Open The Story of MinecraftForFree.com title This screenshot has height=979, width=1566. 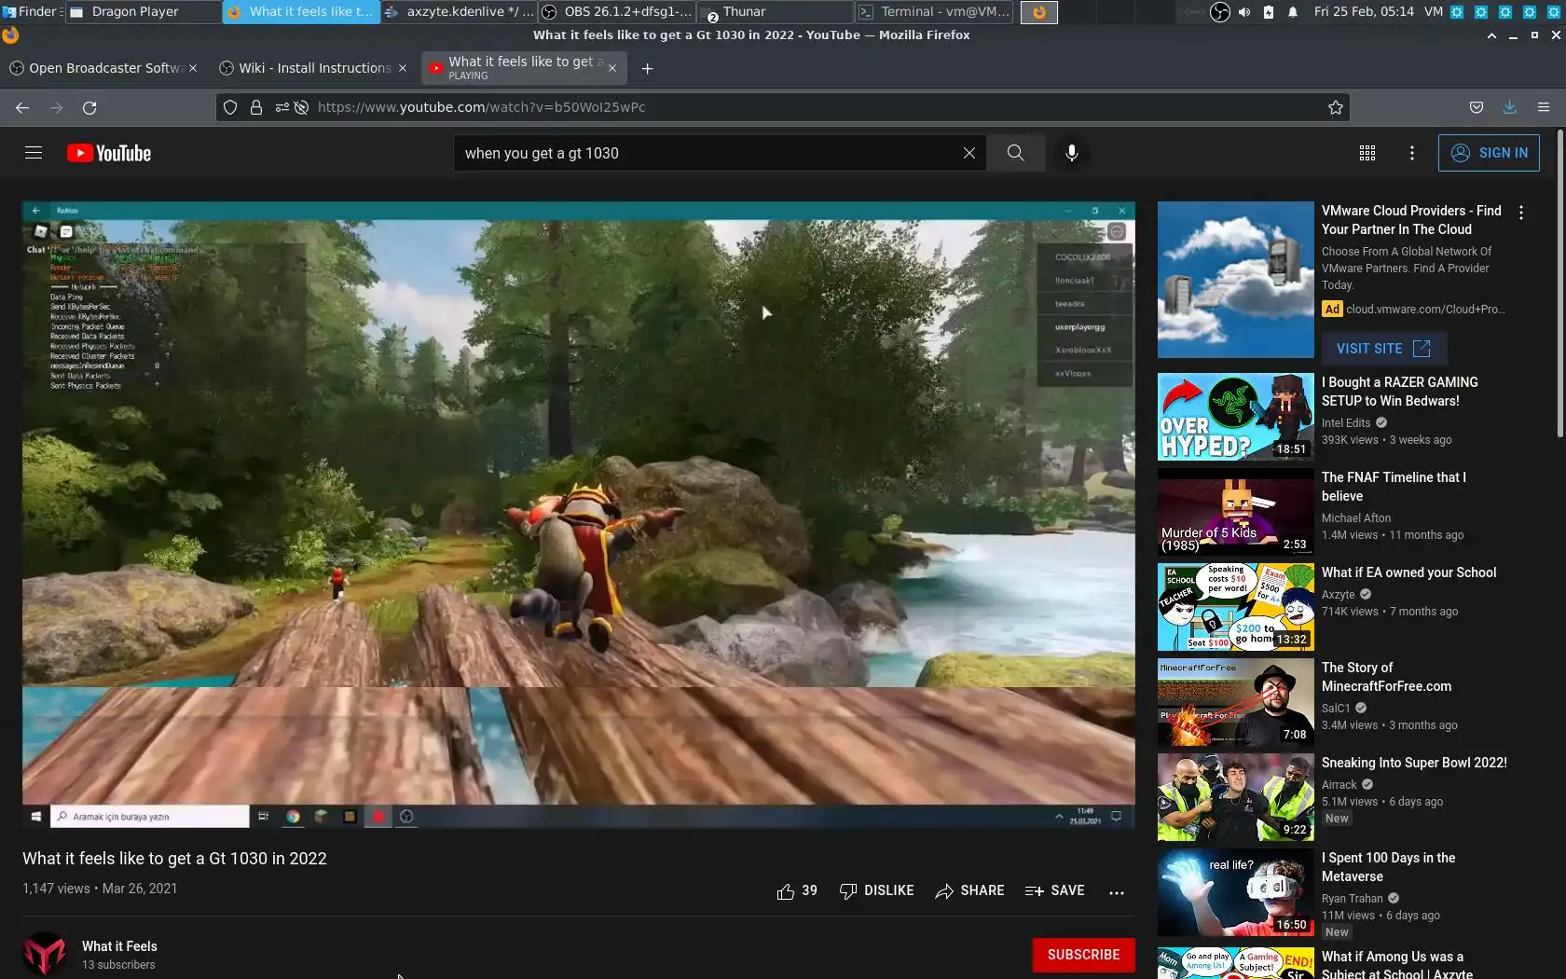tap(1386, 677)
